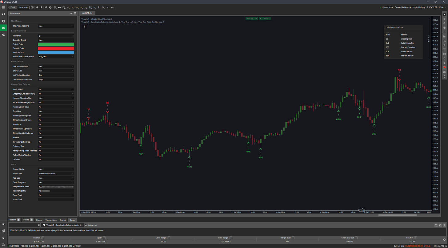Select the D1 timeframe button
This screenshot has height=248, width=448.
[99, 7]
